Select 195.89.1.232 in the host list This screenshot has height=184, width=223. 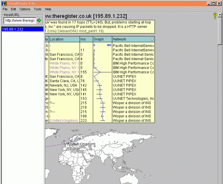point(22,29)
